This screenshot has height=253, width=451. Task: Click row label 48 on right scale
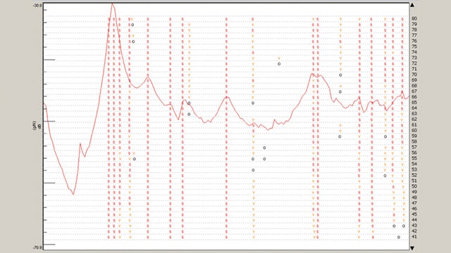tap(414, 197)
